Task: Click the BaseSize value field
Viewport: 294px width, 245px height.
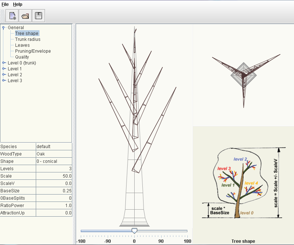Action: pyautogui.click(x=54, y=191)
